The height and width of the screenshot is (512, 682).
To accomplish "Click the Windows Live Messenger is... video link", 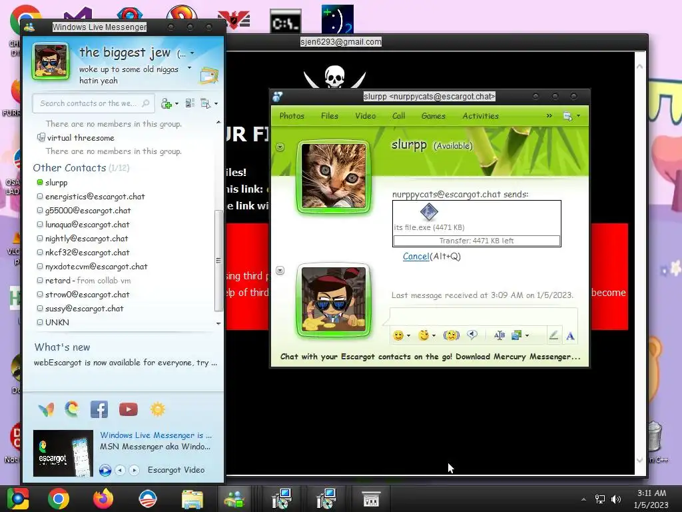I will click(156, 435).
